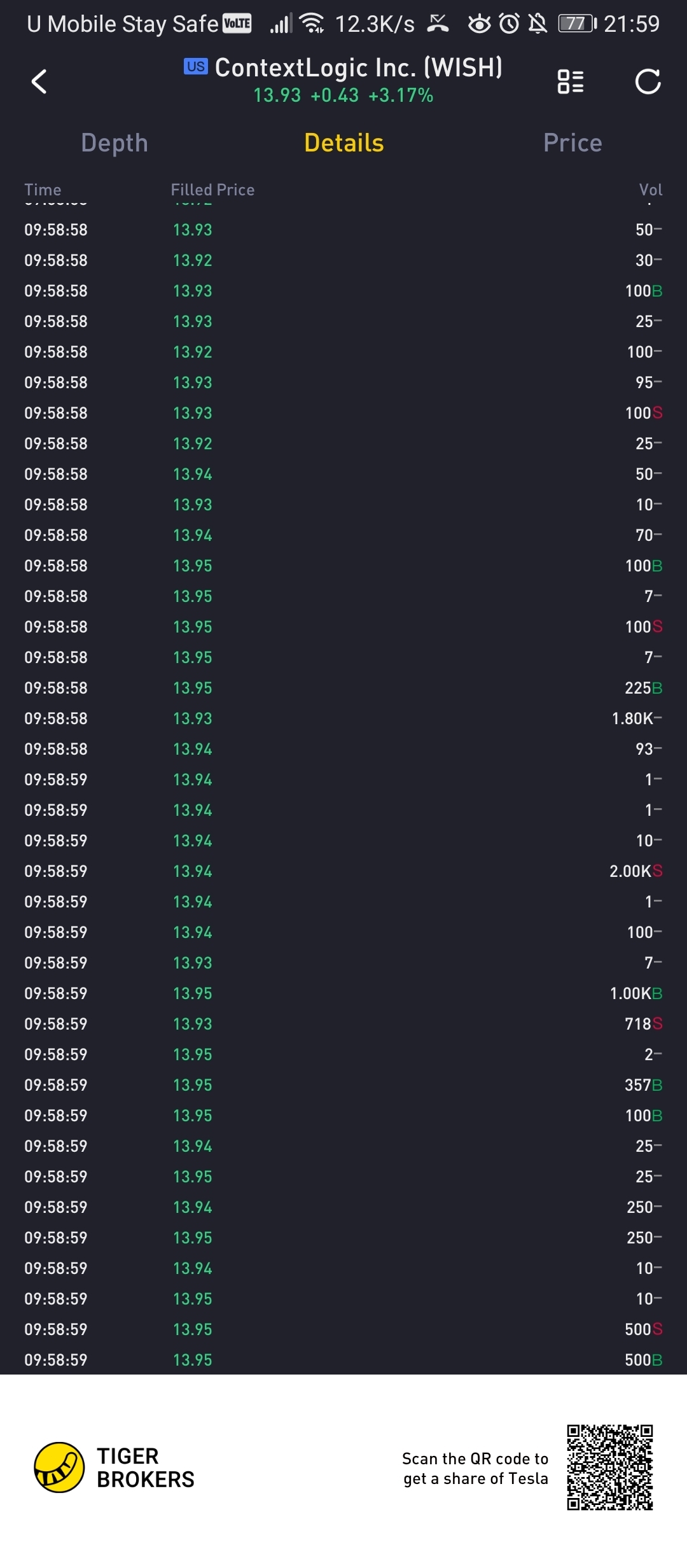The height and width of the screenshot is (1561, 687).
Task: Select the 1.00K buy trade row
Action: pyautogui.click(x=343, y=993)
